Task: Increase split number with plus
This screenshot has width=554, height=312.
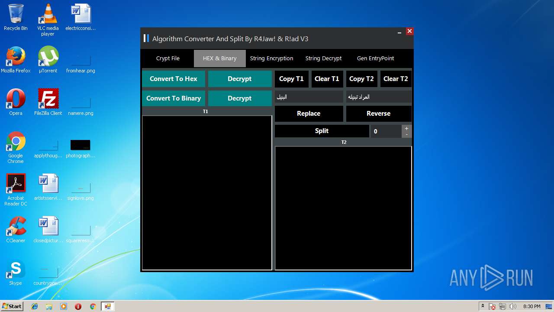Action: pyautogui.click(x=406, y=128)
